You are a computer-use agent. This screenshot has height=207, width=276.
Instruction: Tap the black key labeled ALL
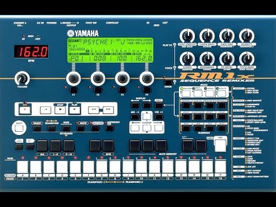[x=43, y=146]
